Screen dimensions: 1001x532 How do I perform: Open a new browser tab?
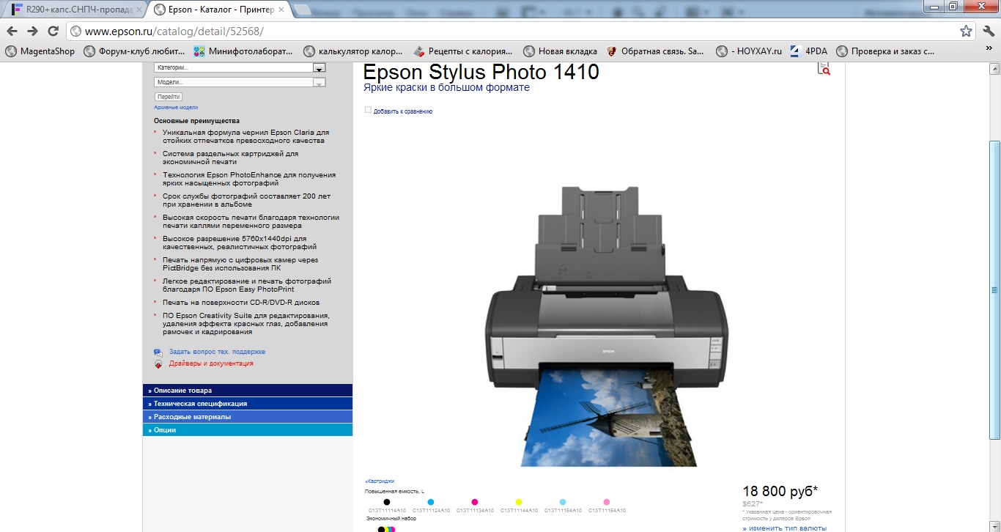pyautogui.click(x=302, y=10)
